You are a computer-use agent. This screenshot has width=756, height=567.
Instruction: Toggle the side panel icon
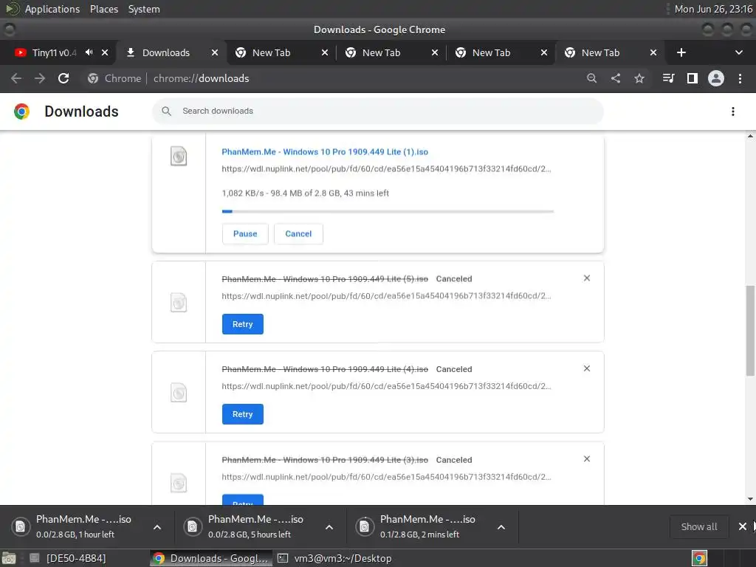[693, 78]
